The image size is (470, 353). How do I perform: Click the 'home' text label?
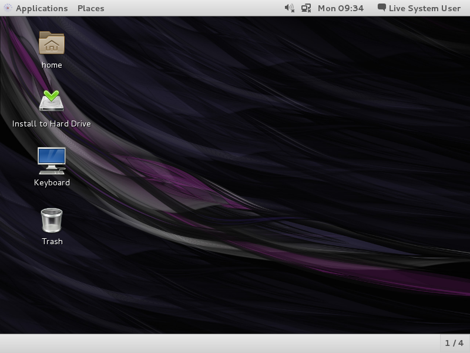(x=52, y=65)
